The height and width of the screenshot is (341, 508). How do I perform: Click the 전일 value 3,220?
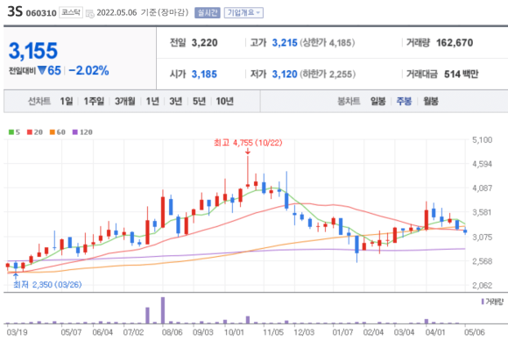click(204, 42)
